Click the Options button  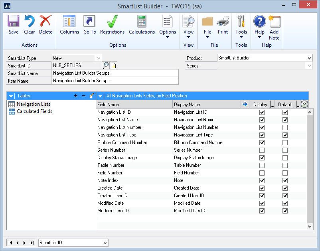click(167, 25)
